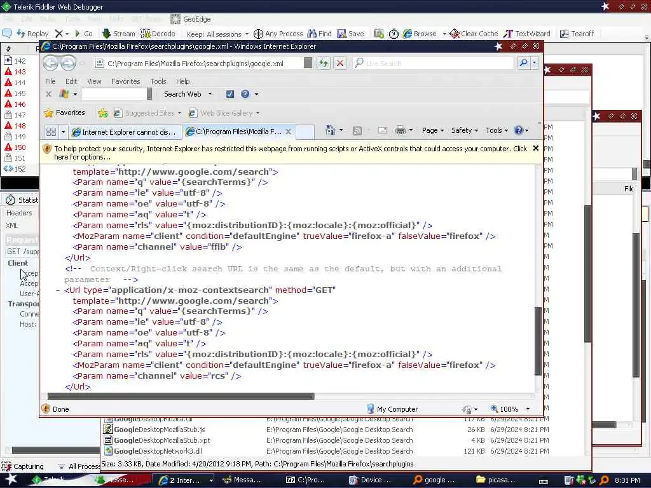
Task: Click the IE Forward button
Action: [68, 63]
